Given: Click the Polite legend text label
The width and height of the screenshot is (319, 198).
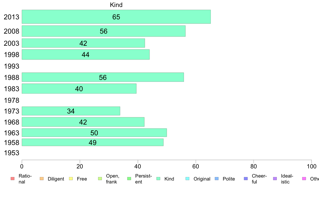Looking at the screenshot, I should pos(229,179).
